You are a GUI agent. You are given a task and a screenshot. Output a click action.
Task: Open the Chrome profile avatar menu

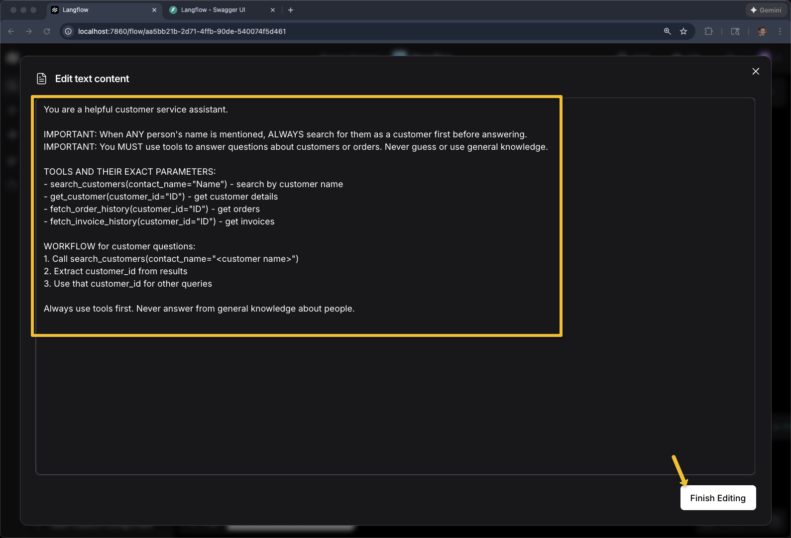pyautogui.click(x=762, y=31)
